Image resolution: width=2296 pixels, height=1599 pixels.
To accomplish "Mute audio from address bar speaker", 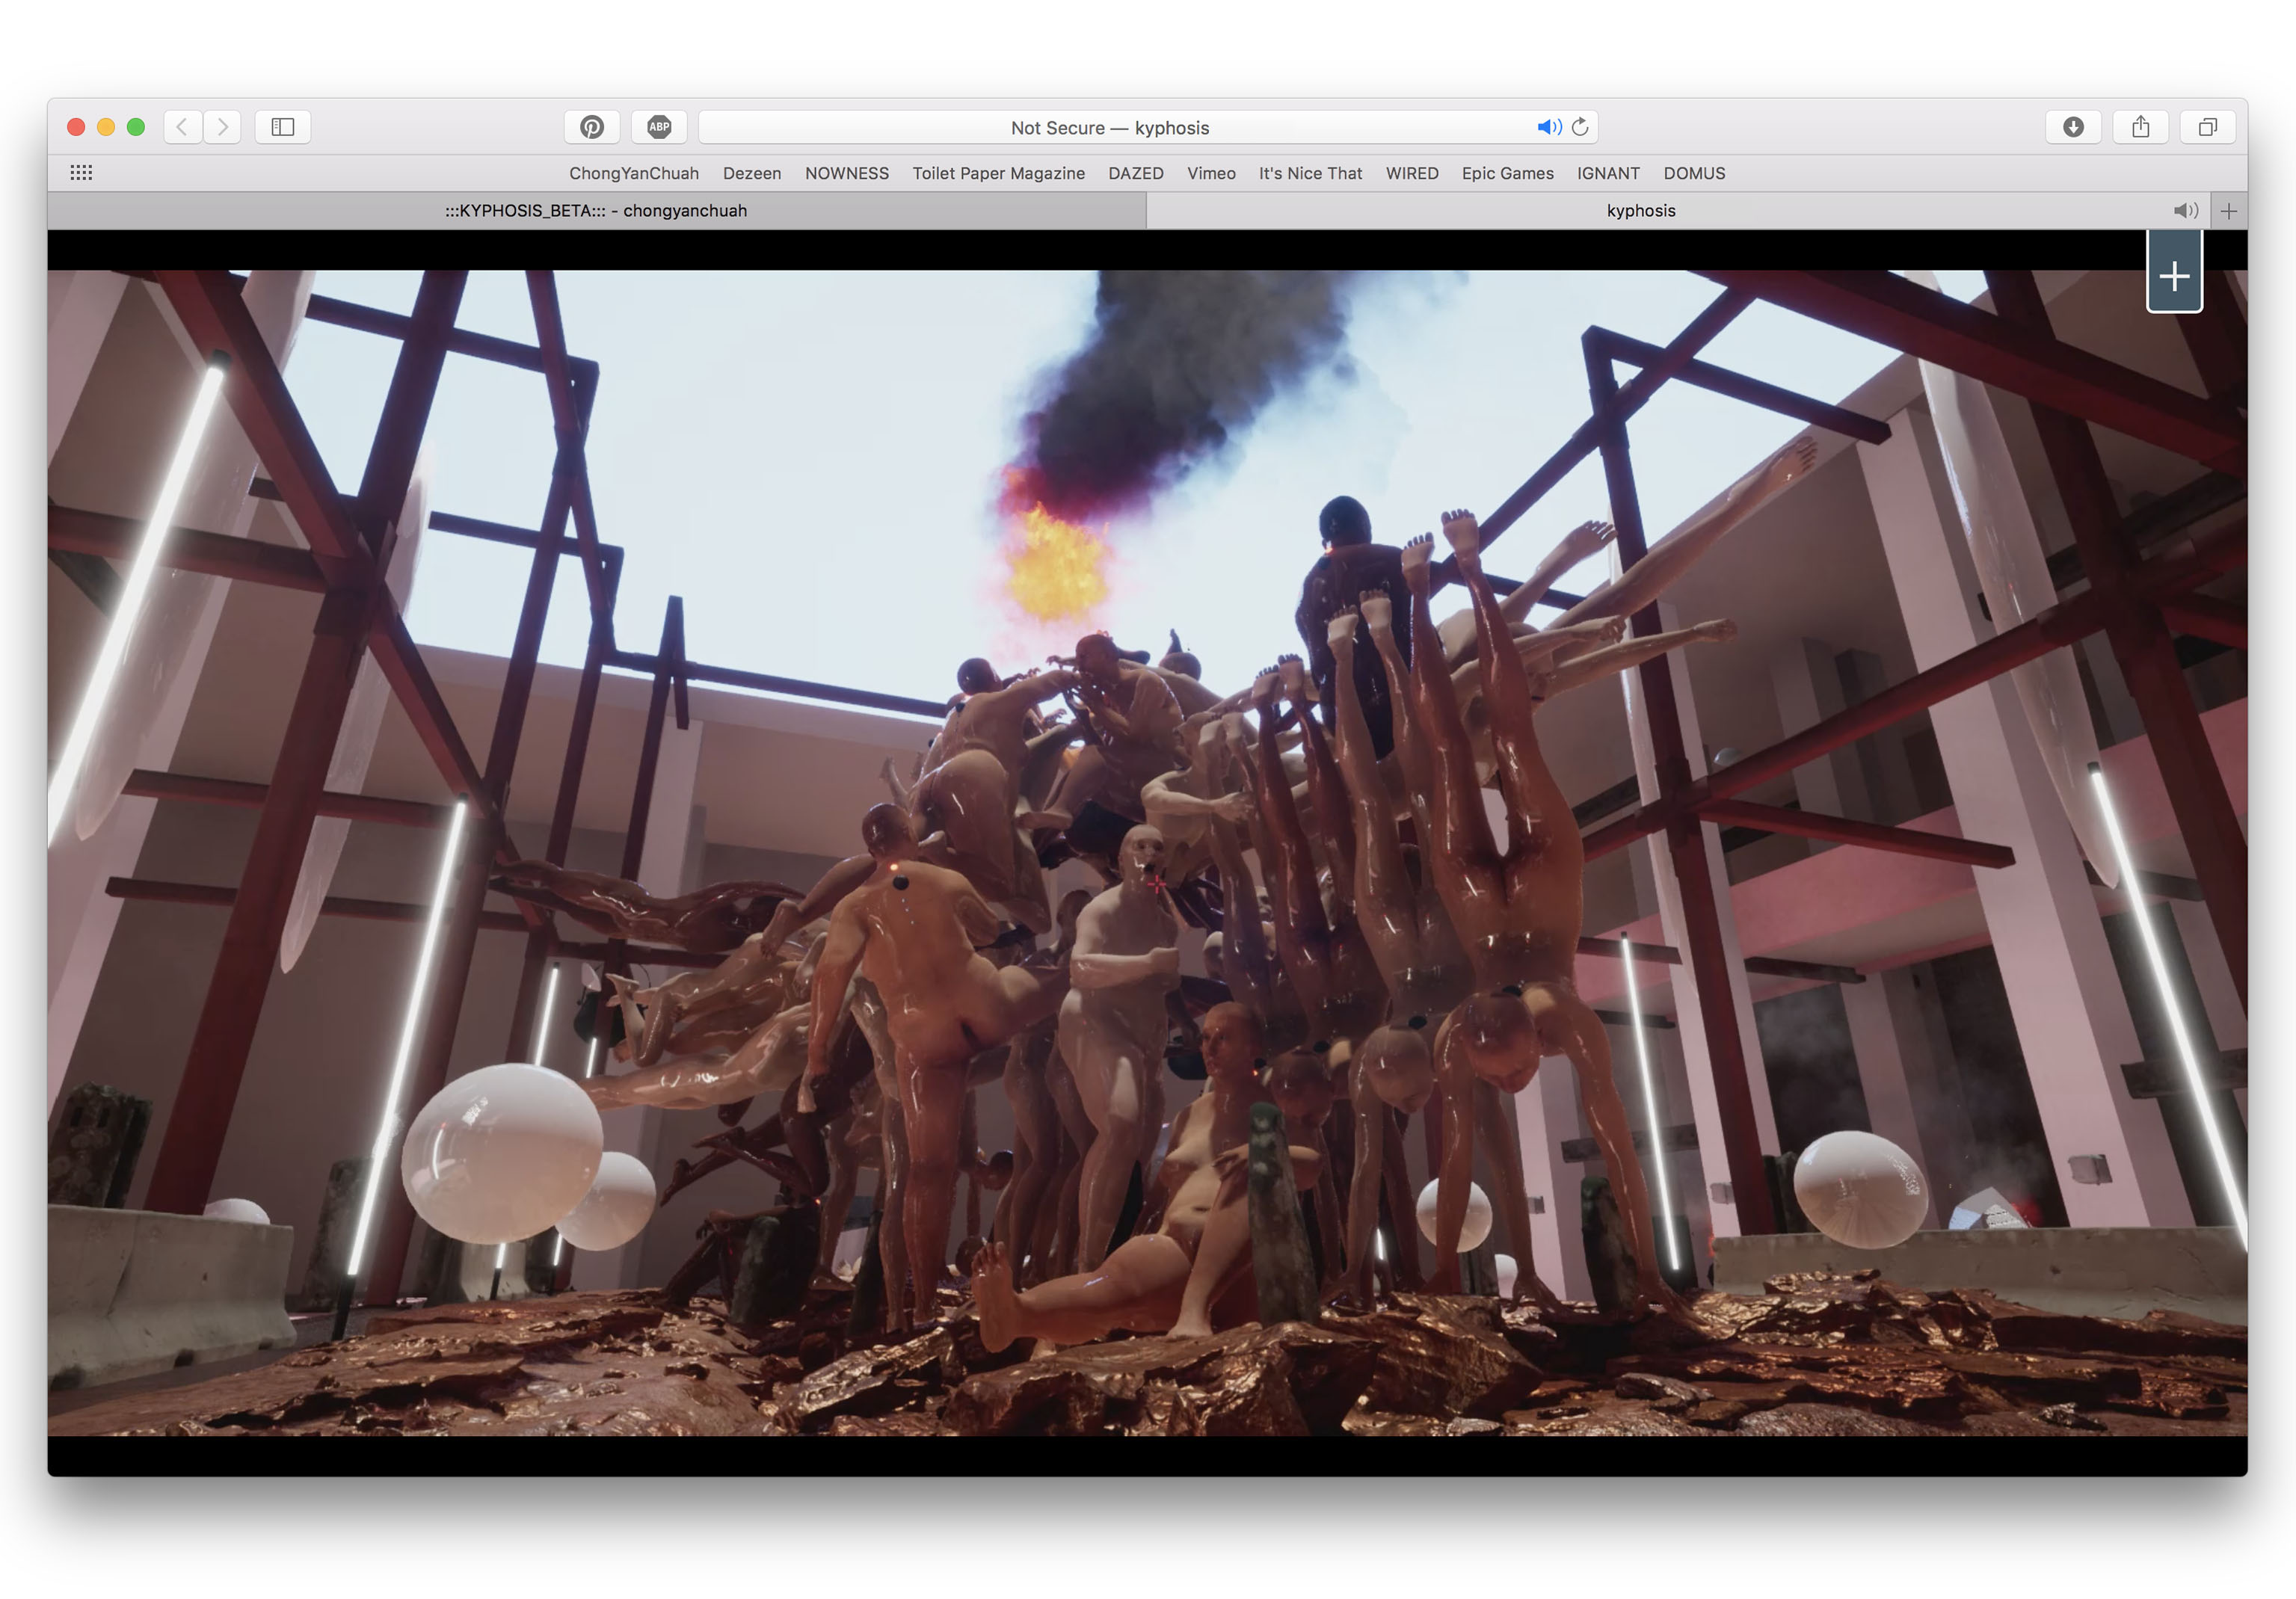I will [x=1548, y=127].
